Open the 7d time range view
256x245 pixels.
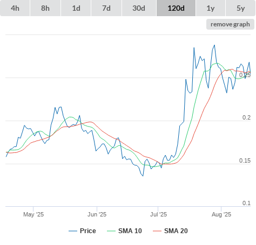[x=106, y=8]
